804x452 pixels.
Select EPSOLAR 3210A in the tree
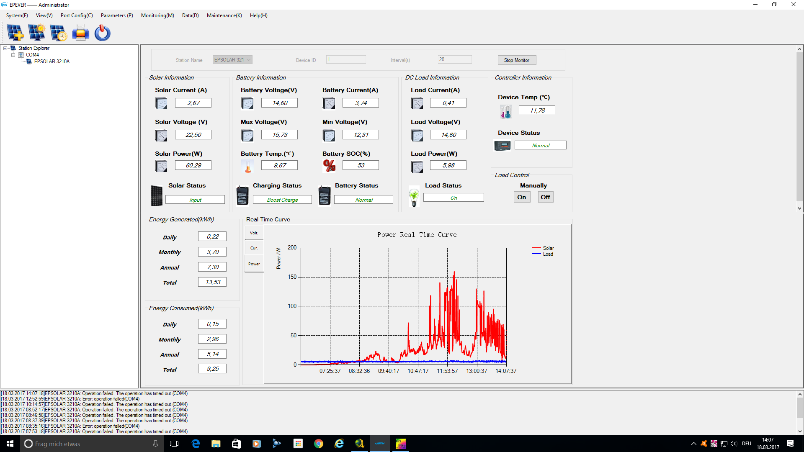[52, 62]
